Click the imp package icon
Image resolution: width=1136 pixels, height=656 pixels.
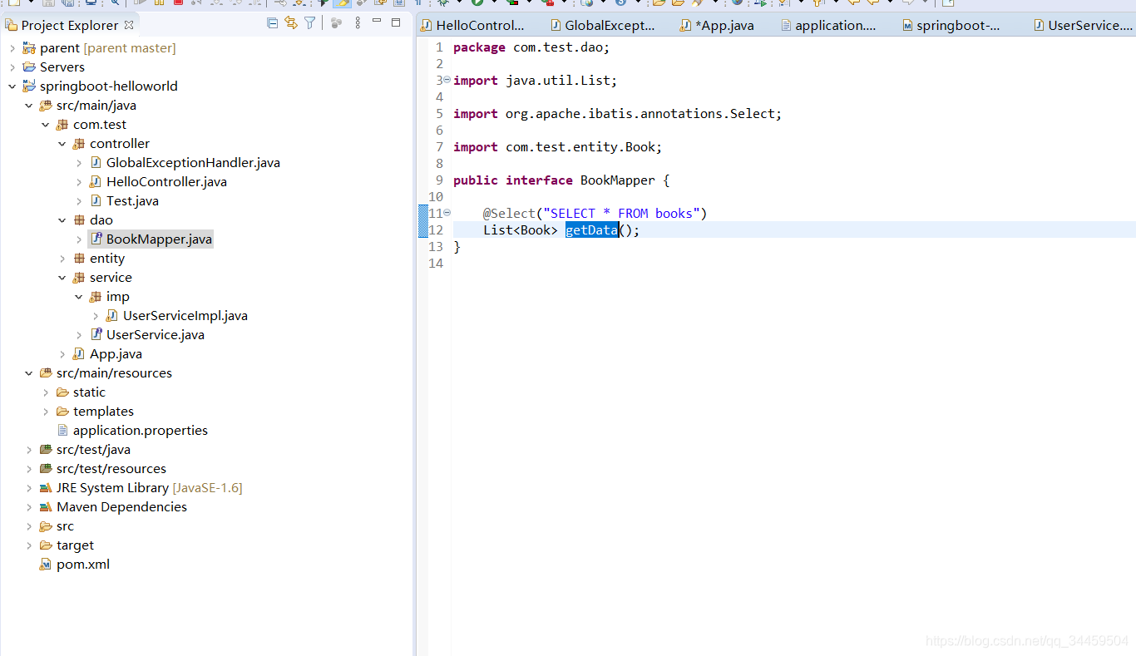[x=96, y=297]
